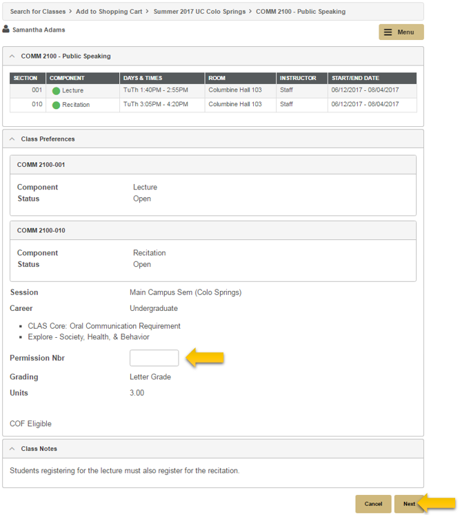
Task: Click the user profile icon beside Samantha Adams
Action: [6, 29]
